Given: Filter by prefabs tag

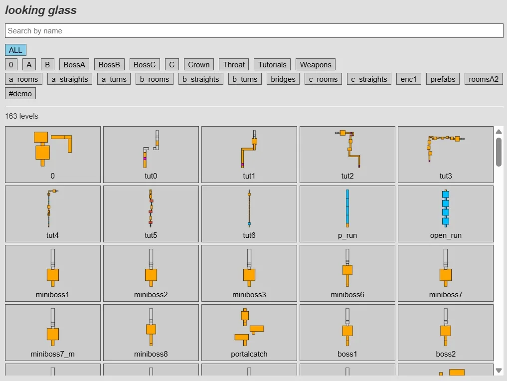Looking at the screenshot, I should [443, 79].
